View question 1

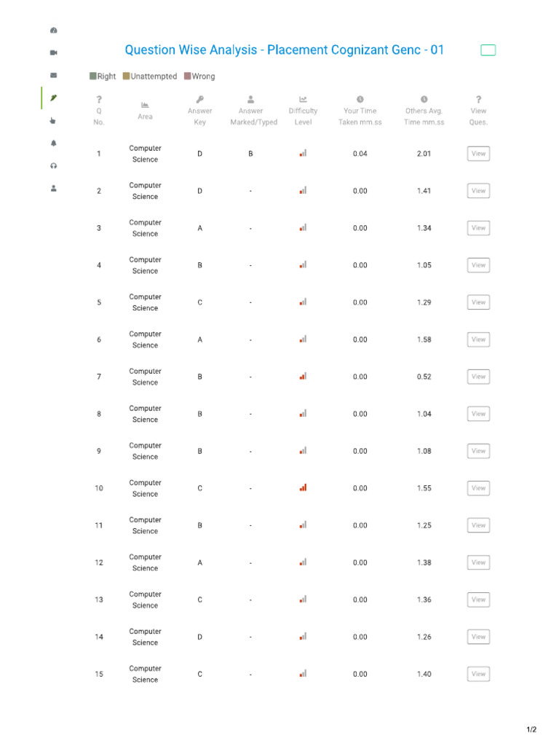pos(478,154)
